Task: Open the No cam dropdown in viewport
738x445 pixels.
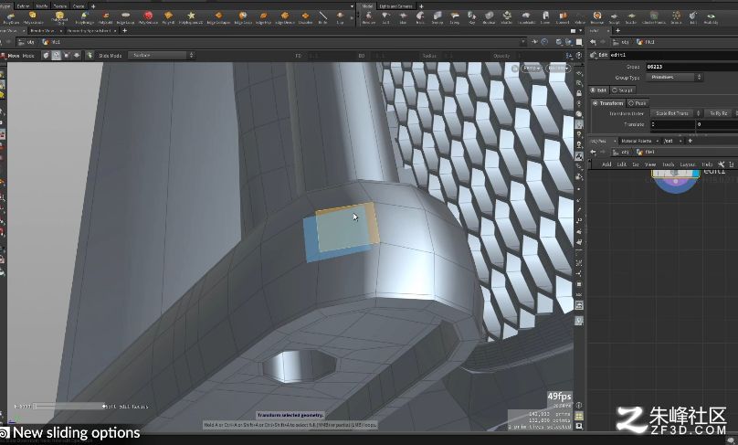Action: click(x=558, y=69)
